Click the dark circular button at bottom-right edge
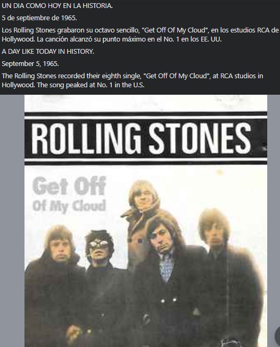This screenshot has height=347, width=280. 277,336
